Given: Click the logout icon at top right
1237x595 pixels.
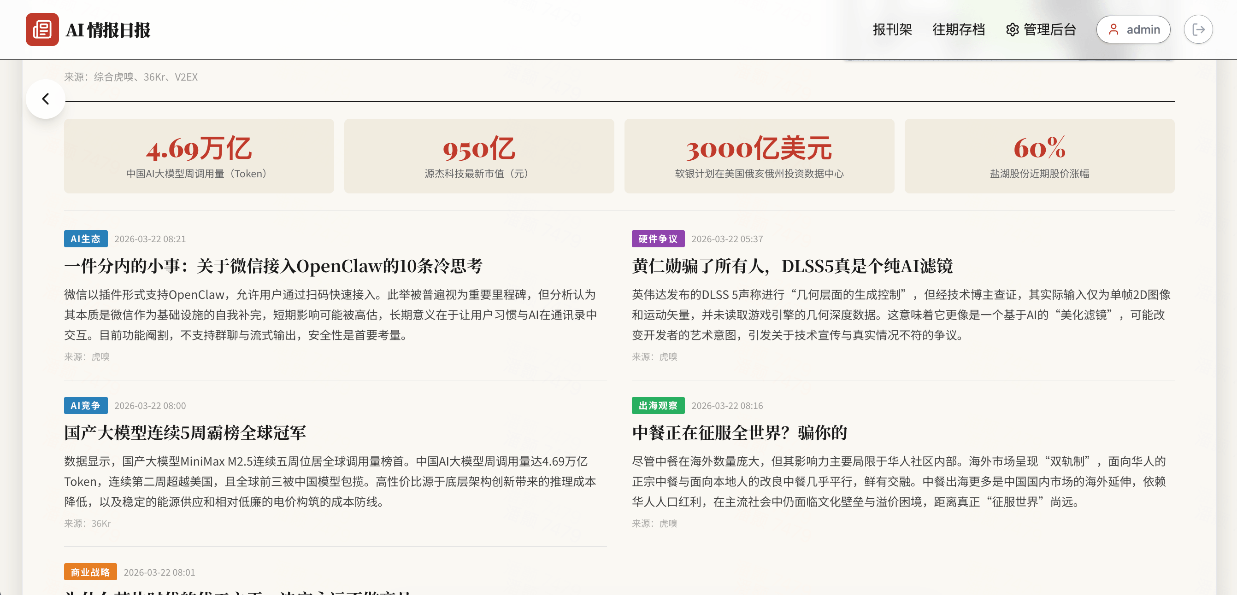Looking at the screenshot, I should [1199, 29].
